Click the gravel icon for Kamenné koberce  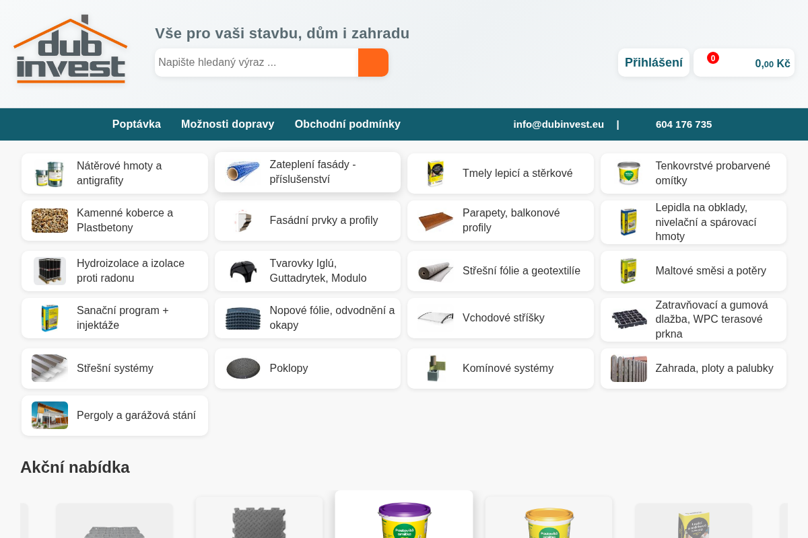[50, 221]
